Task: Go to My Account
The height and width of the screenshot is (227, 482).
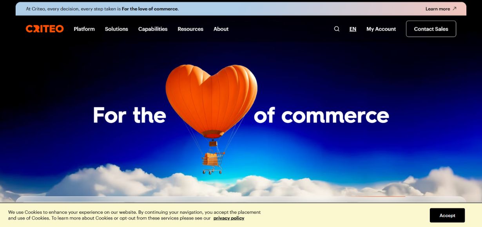Action: 381,29
